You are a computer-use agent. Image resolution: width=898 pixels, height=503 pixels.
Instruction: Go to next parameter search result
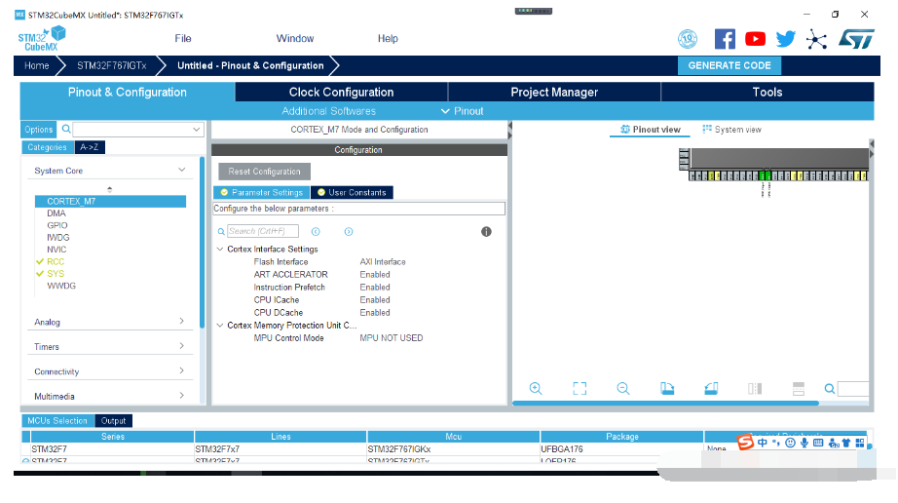349,231
